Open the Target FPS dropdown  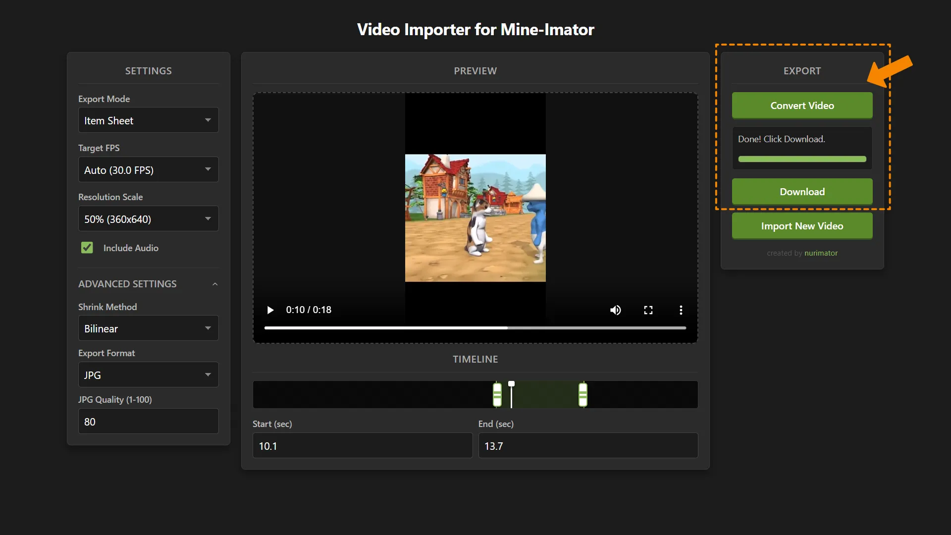click(x=148, y=169)
